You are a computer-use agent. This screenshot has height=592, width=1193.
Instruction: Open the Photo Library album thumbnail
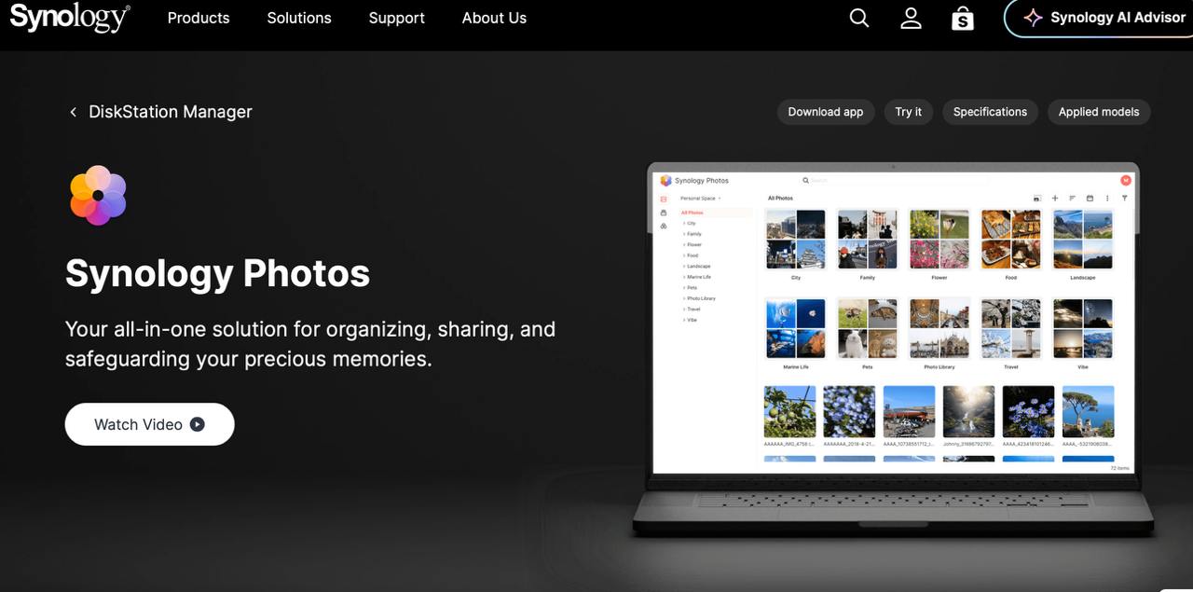pos(939,328)
